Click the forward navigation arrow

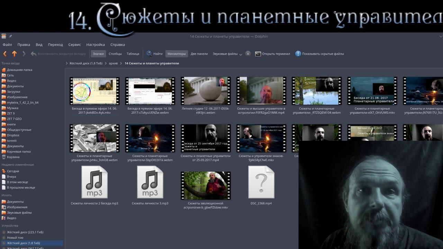(24, 54)
